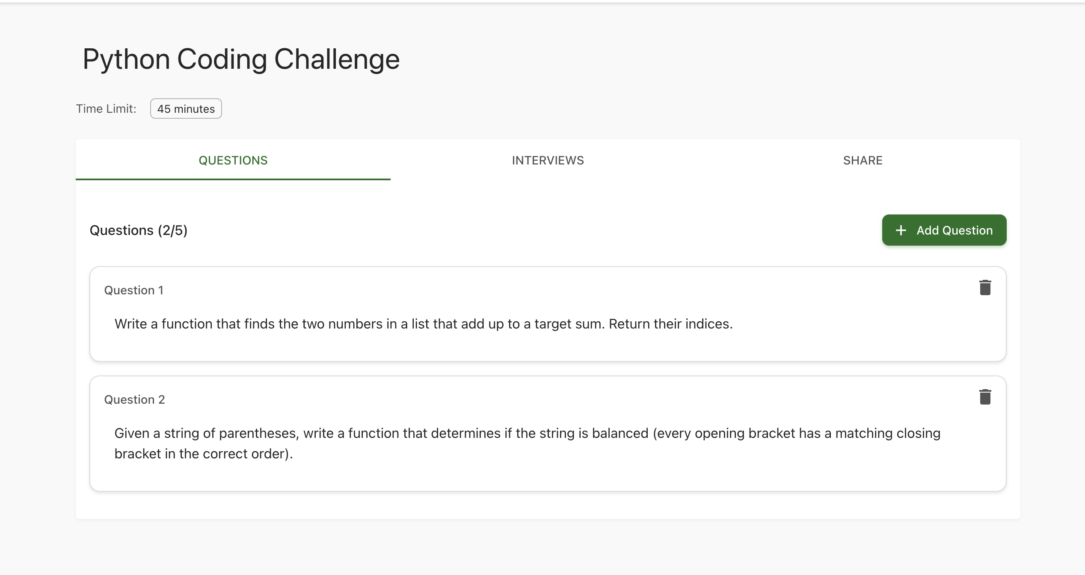Delete Question 2 using its trash icon
Screen dimensions: 1085x575
coord(985,397)
